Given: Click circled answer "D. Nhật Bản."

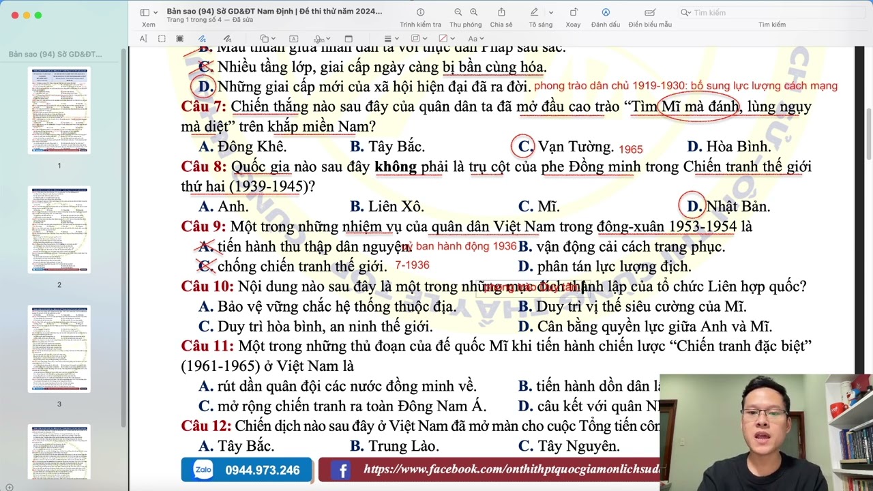Looking at the screenshot, I should coord(728,207).
